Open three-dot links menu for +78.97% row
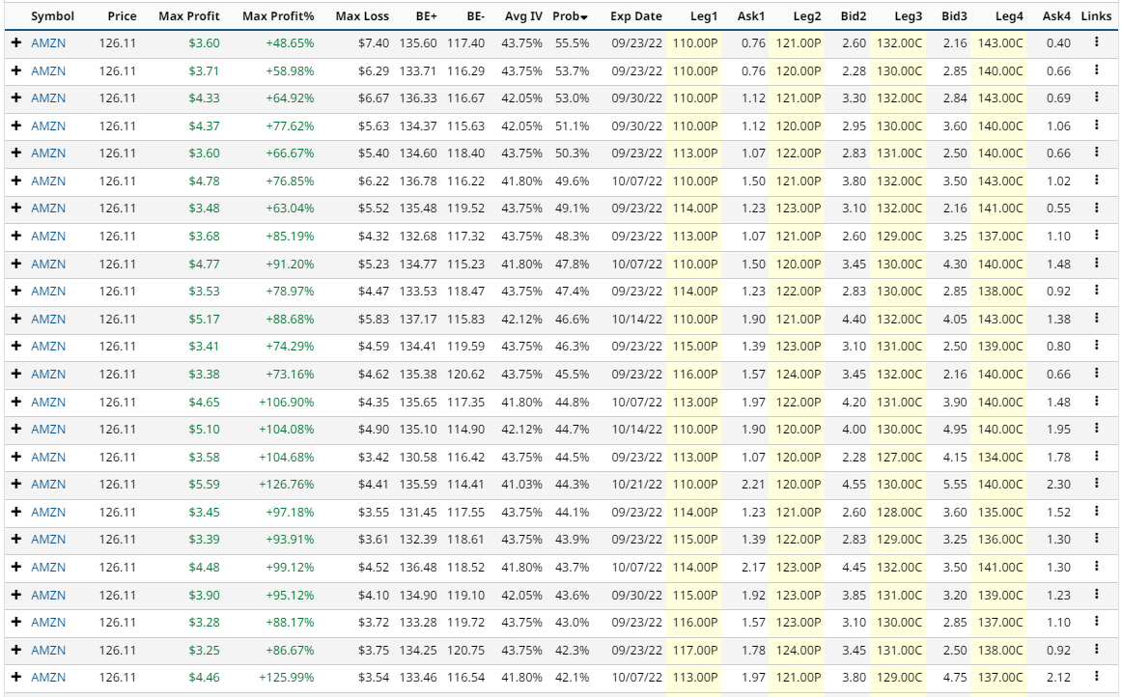 (1096, 291)
